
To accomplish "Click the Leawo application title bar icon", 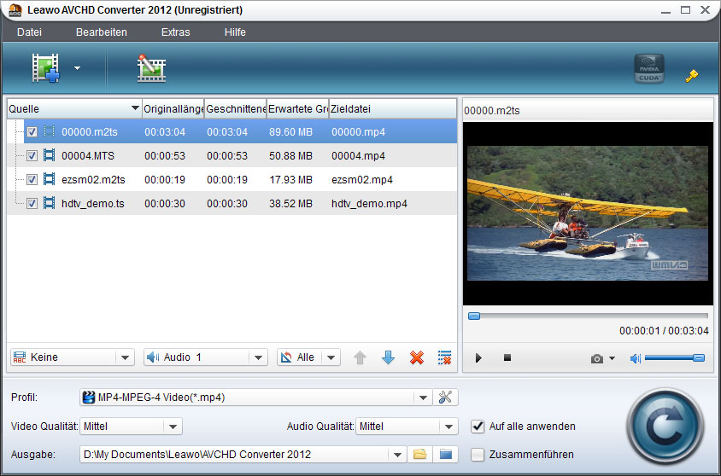I will point(15,10).
